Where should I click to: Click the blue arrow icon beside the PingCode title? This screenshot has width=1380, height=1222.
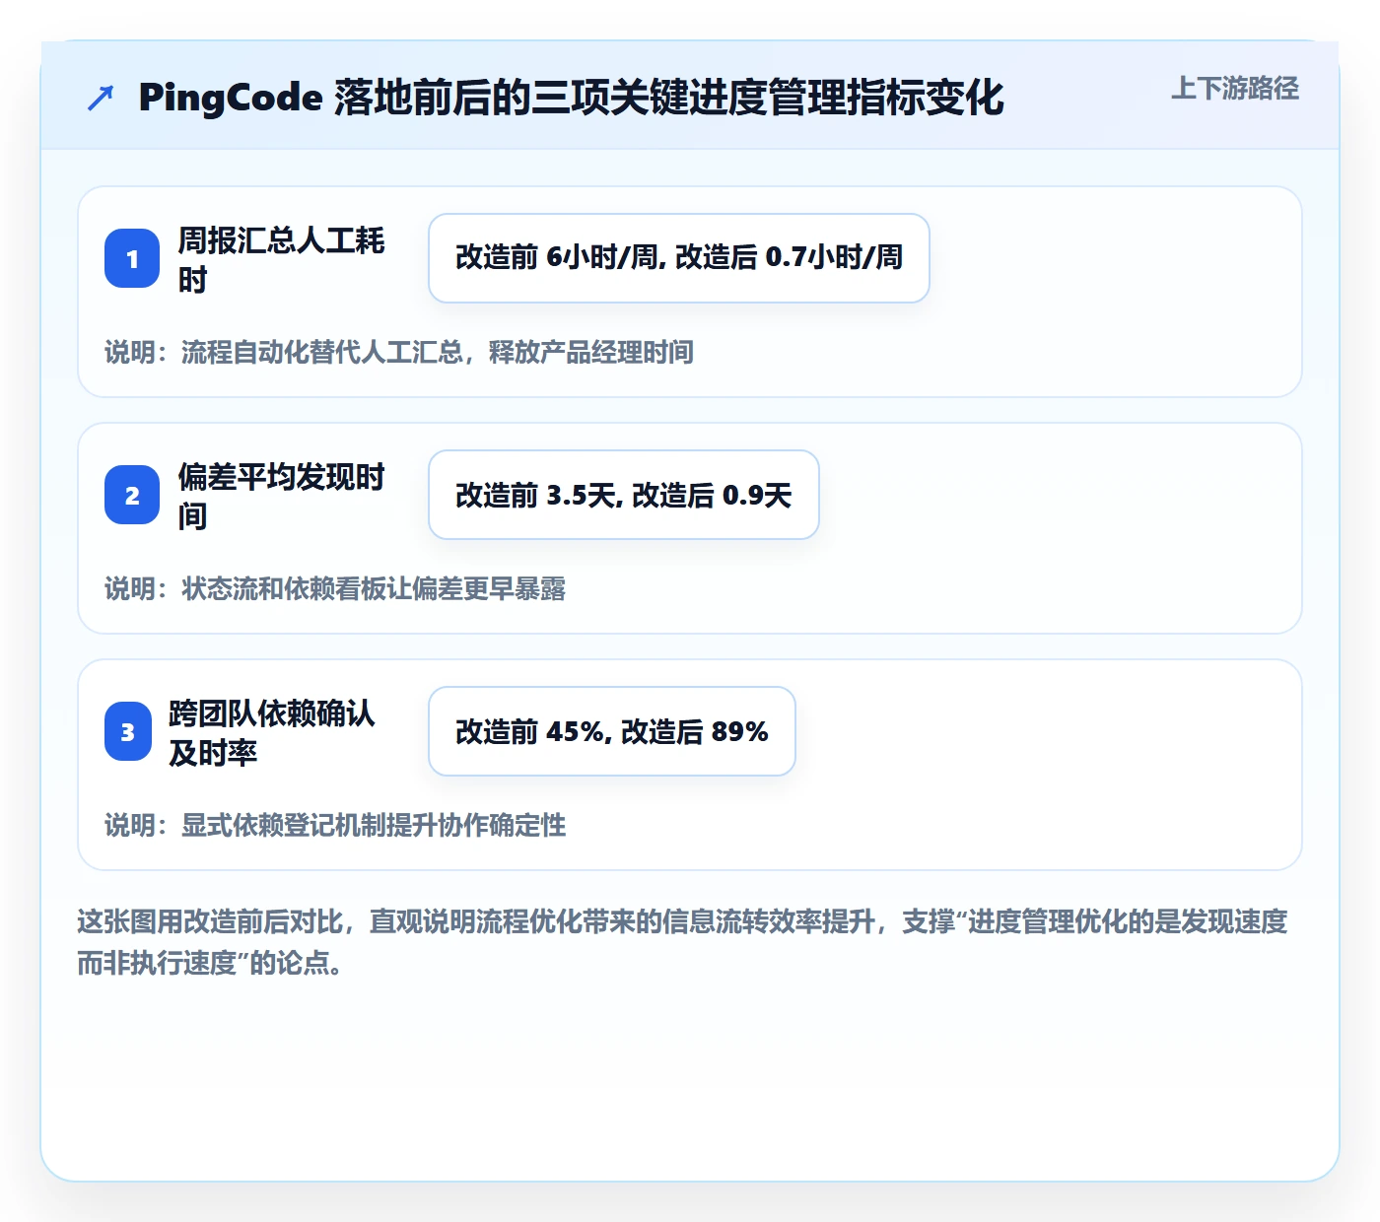coord(101,98)
